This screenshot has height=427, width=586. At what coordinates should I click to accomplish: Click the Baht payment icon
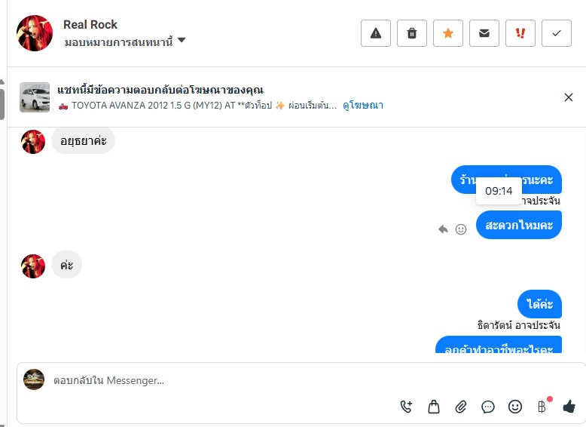point(542,407)
